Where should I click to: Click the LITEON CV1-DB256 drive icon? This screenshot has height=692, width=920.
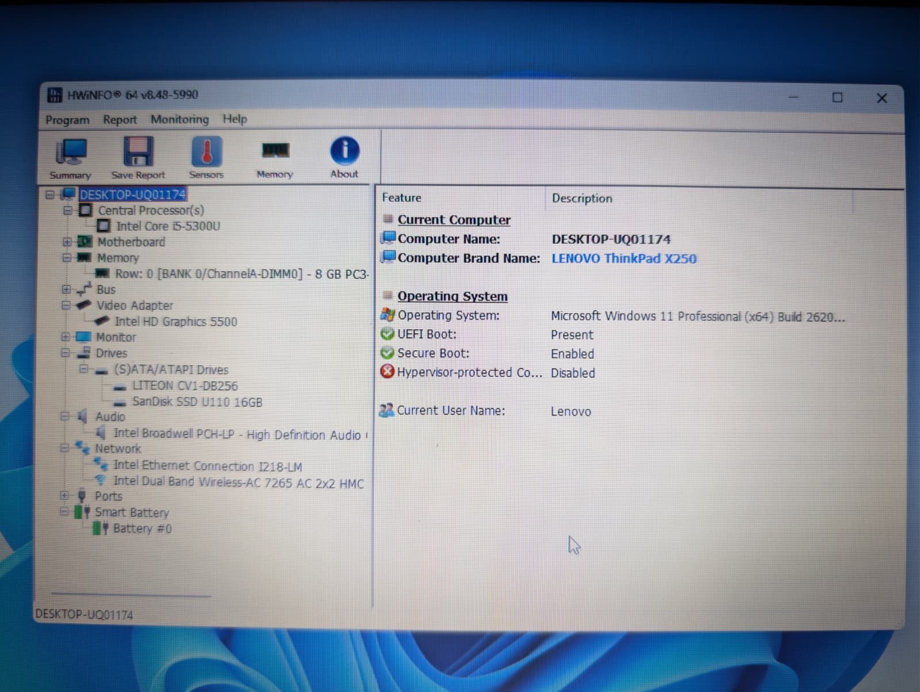120,387
